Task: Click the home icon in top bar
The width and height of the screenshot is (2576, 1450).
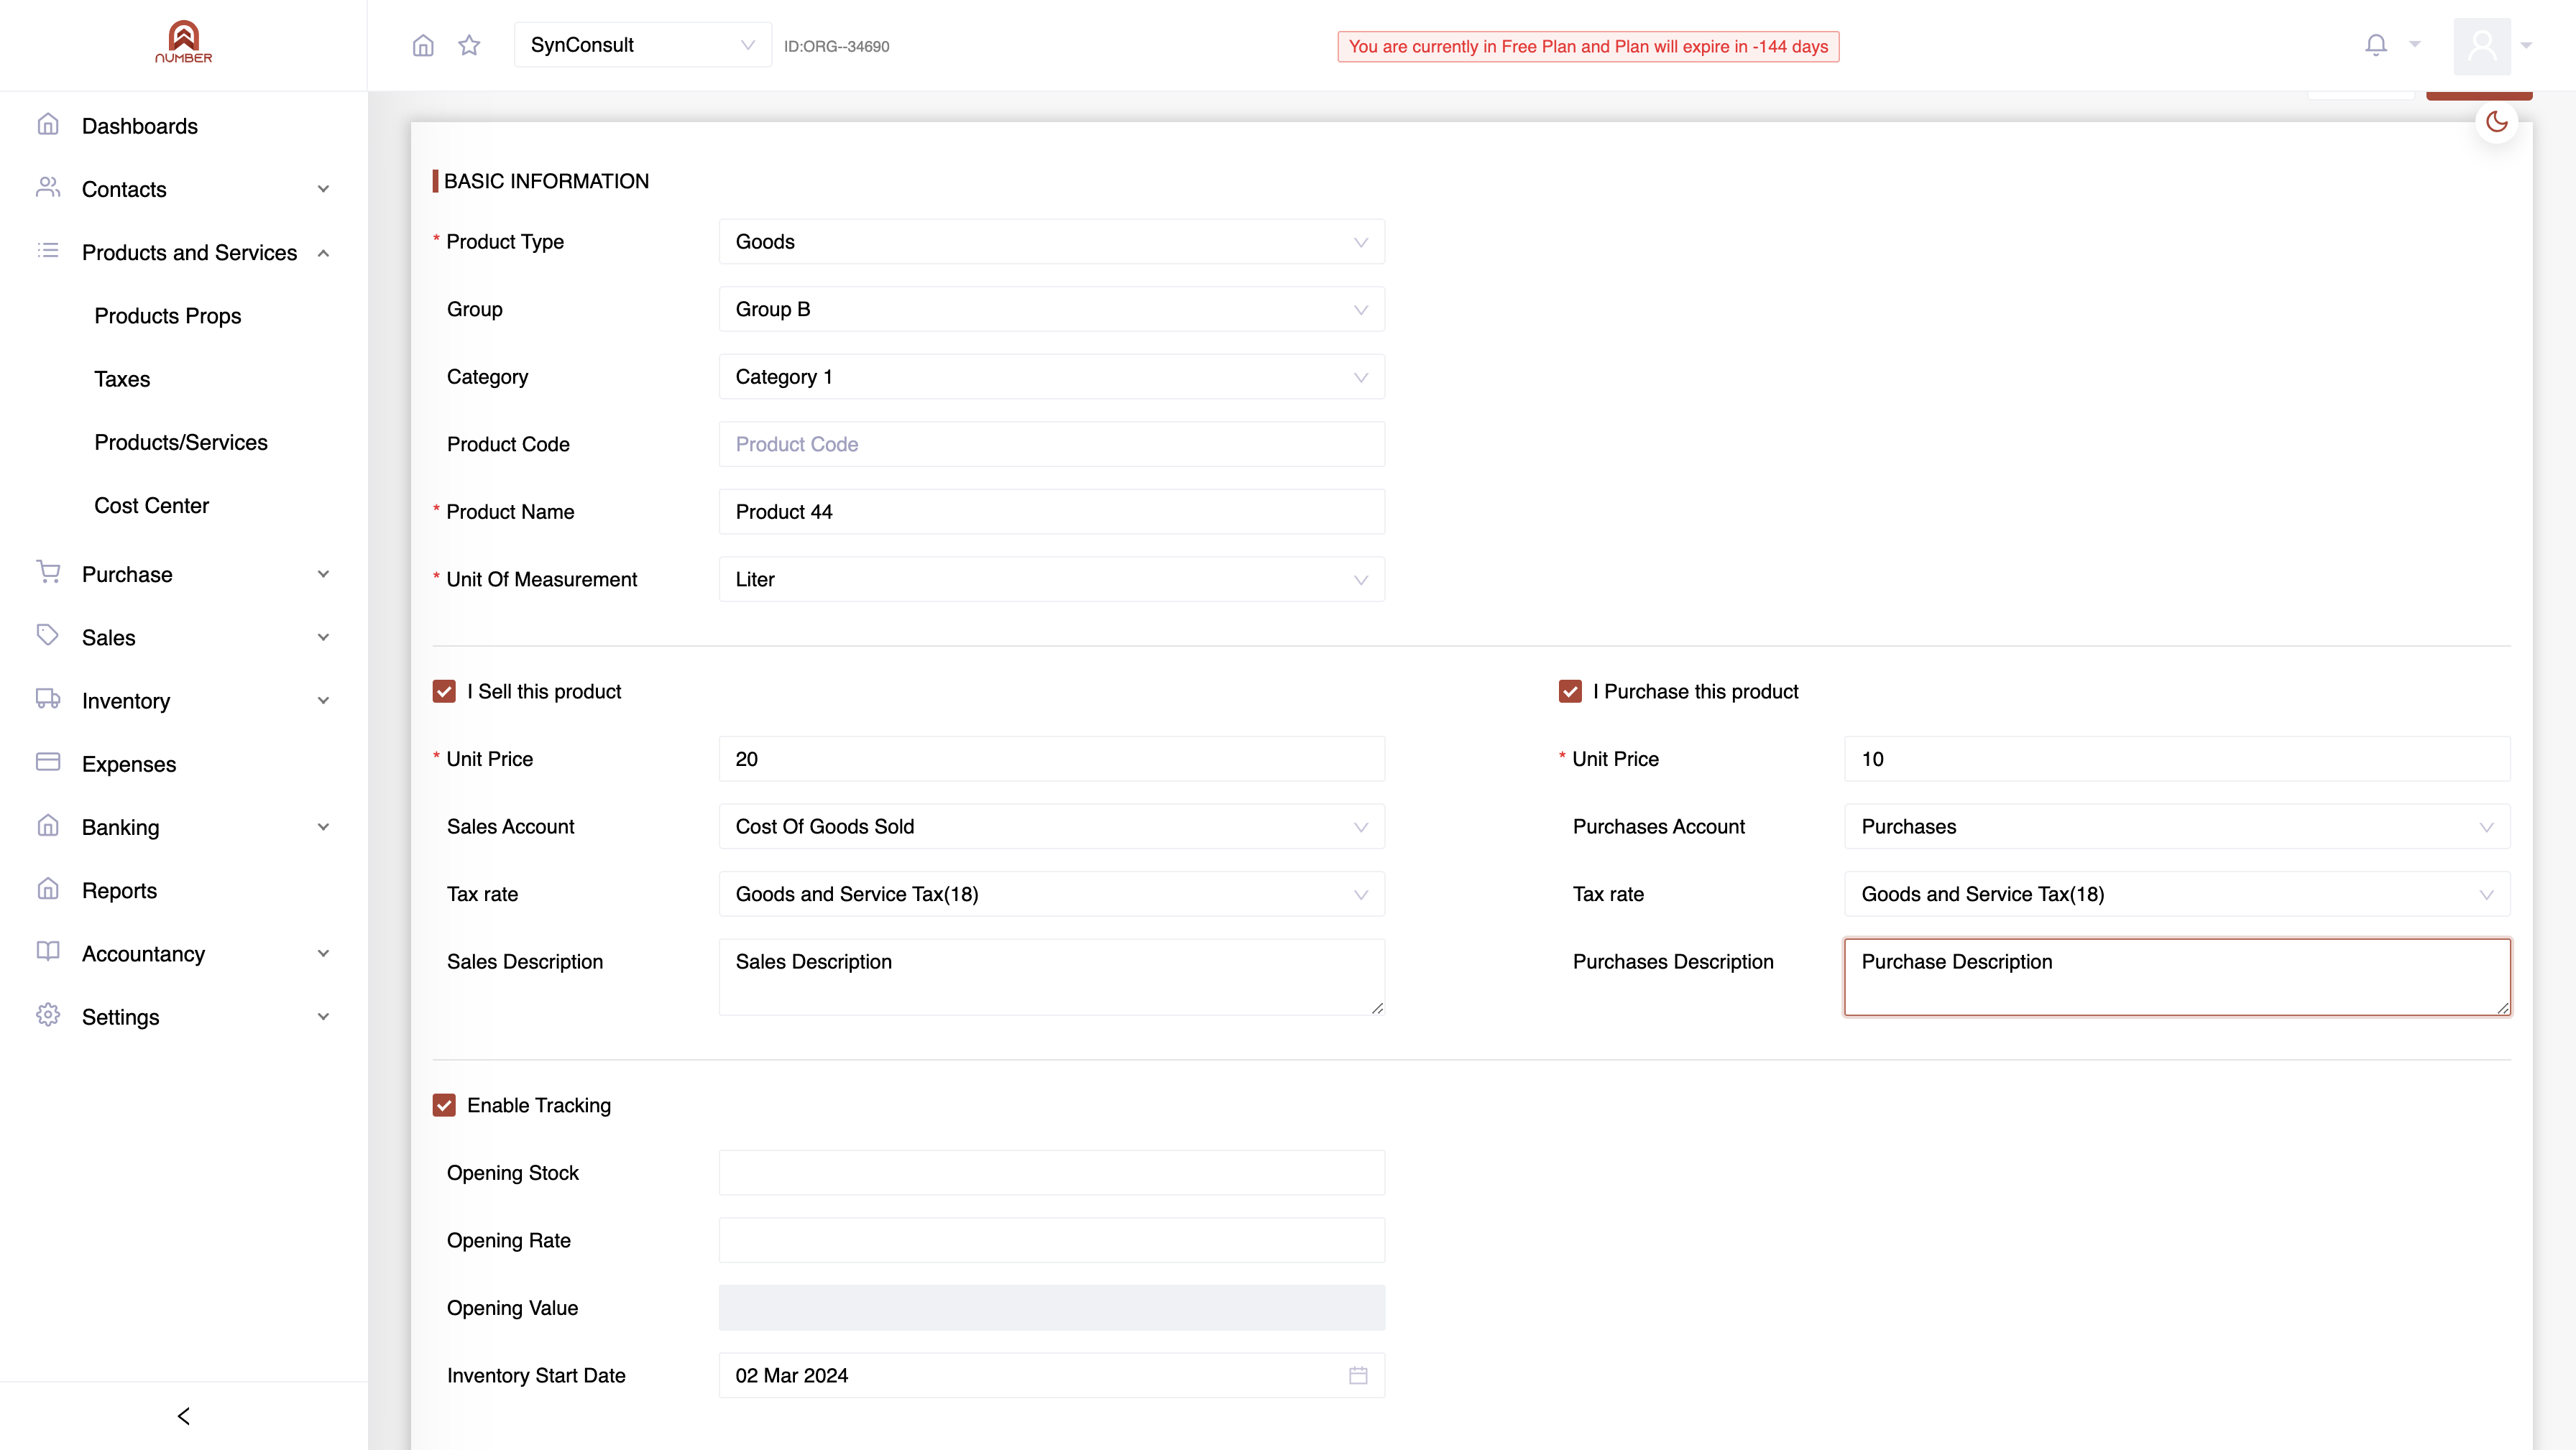Action: tap(423, 45)
